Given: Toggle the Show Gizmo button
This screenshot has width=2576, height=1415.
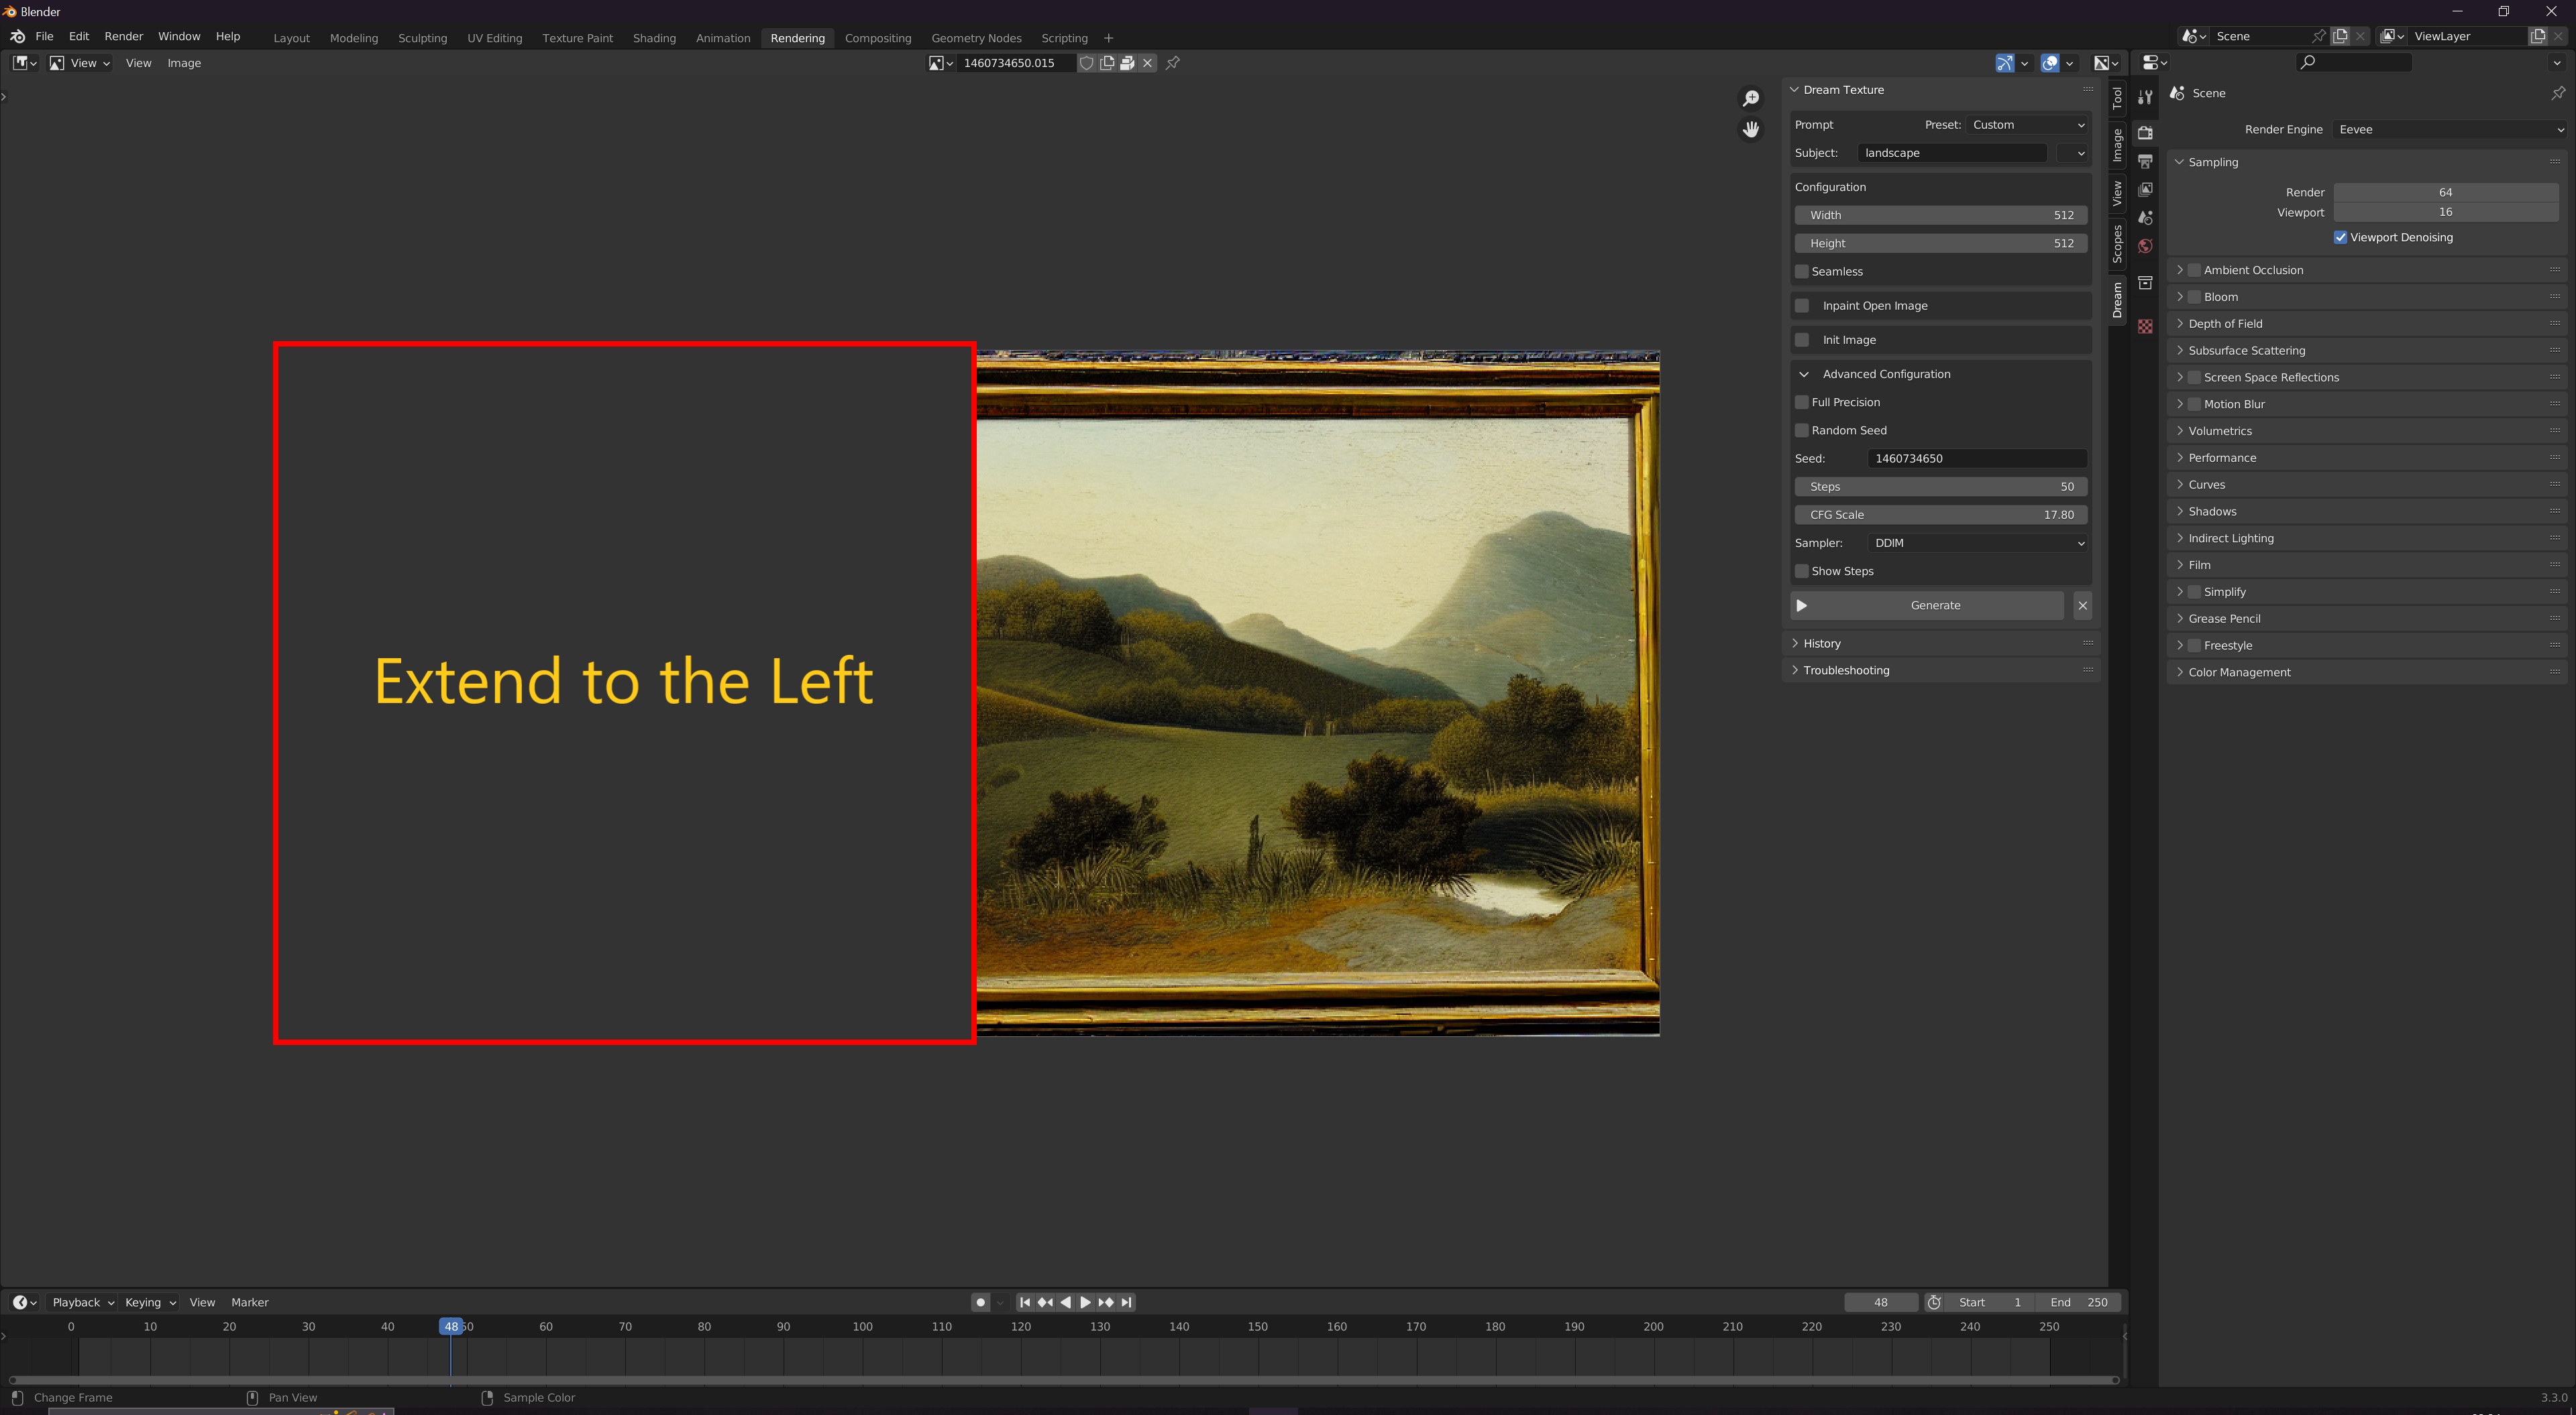Looking at the screenshot, I should tap(2004, 63).
